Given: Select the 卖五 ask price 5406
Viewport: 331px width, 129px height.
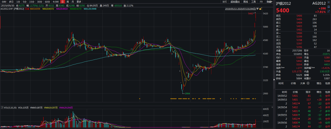Looking at the screenshot, I should (x=299, y=16).
